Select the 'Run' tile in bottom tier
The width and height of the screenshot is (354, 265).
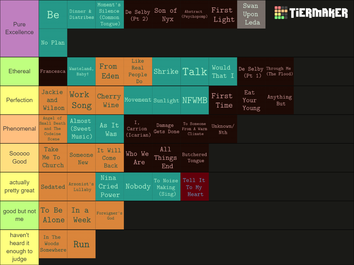[x=81, y=244]
